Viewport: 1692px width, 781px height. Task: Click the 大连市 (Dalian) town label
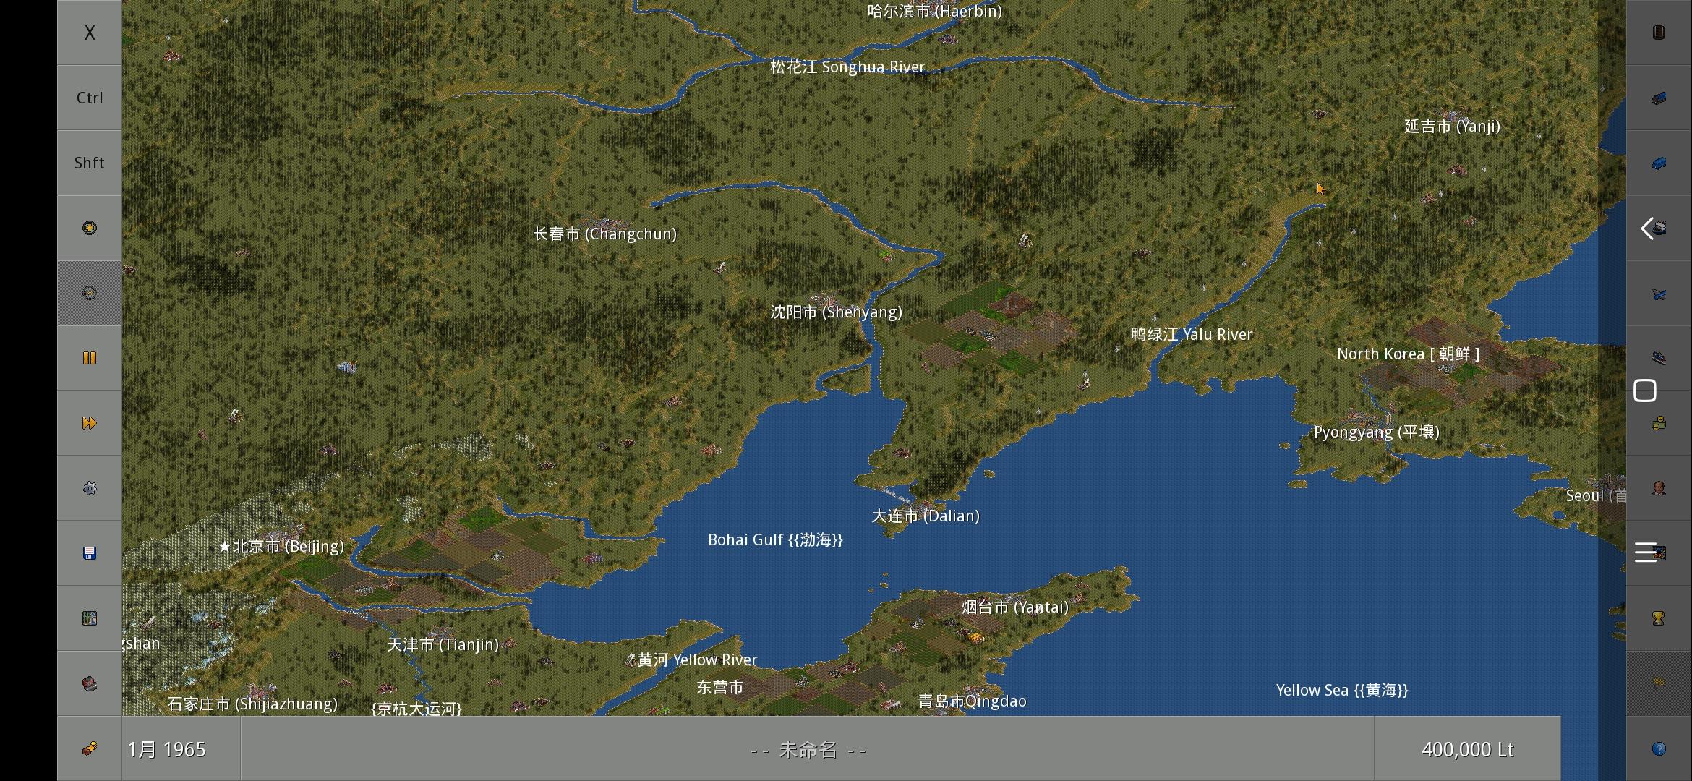pos(926,516)
